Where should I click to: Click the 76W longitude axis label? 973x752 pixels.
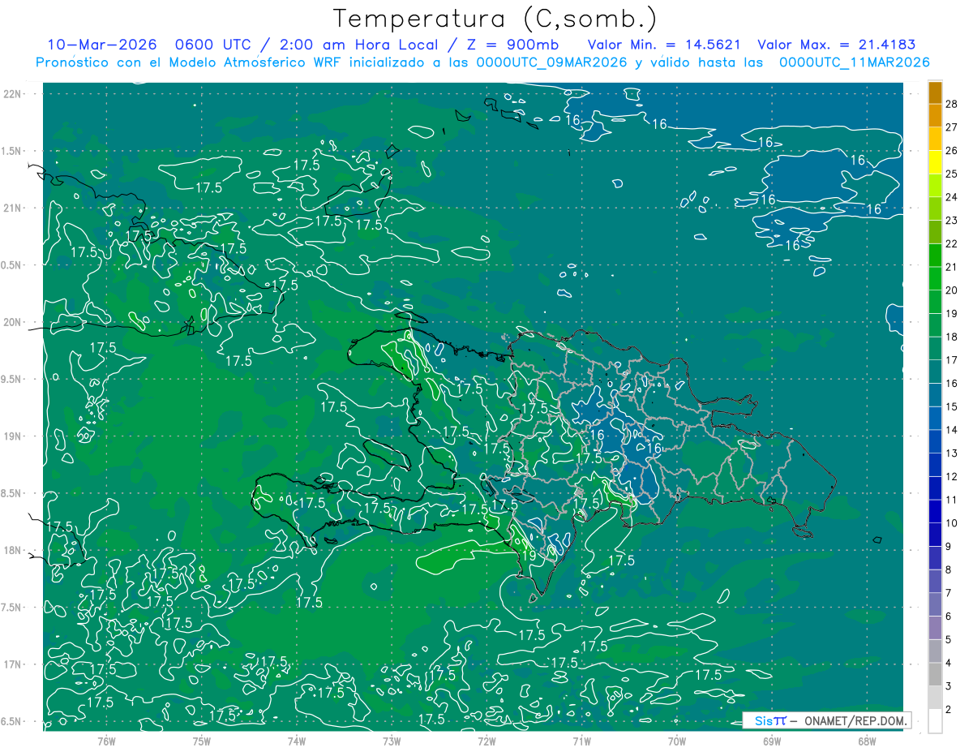click(106, 741)
